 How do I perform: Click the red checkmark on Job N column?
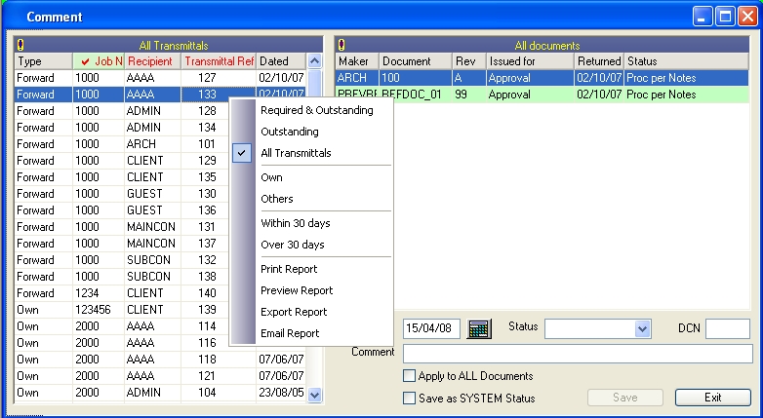coord(86,61)
